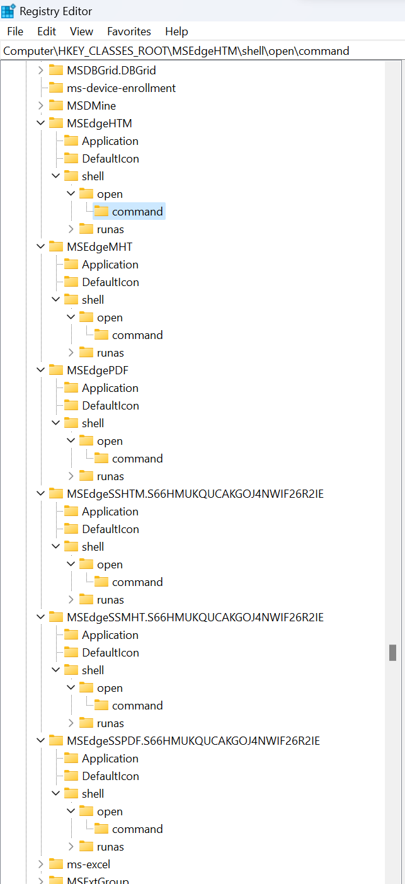
Task: Open the Favorites menu
Action: (x=129, y=32)
